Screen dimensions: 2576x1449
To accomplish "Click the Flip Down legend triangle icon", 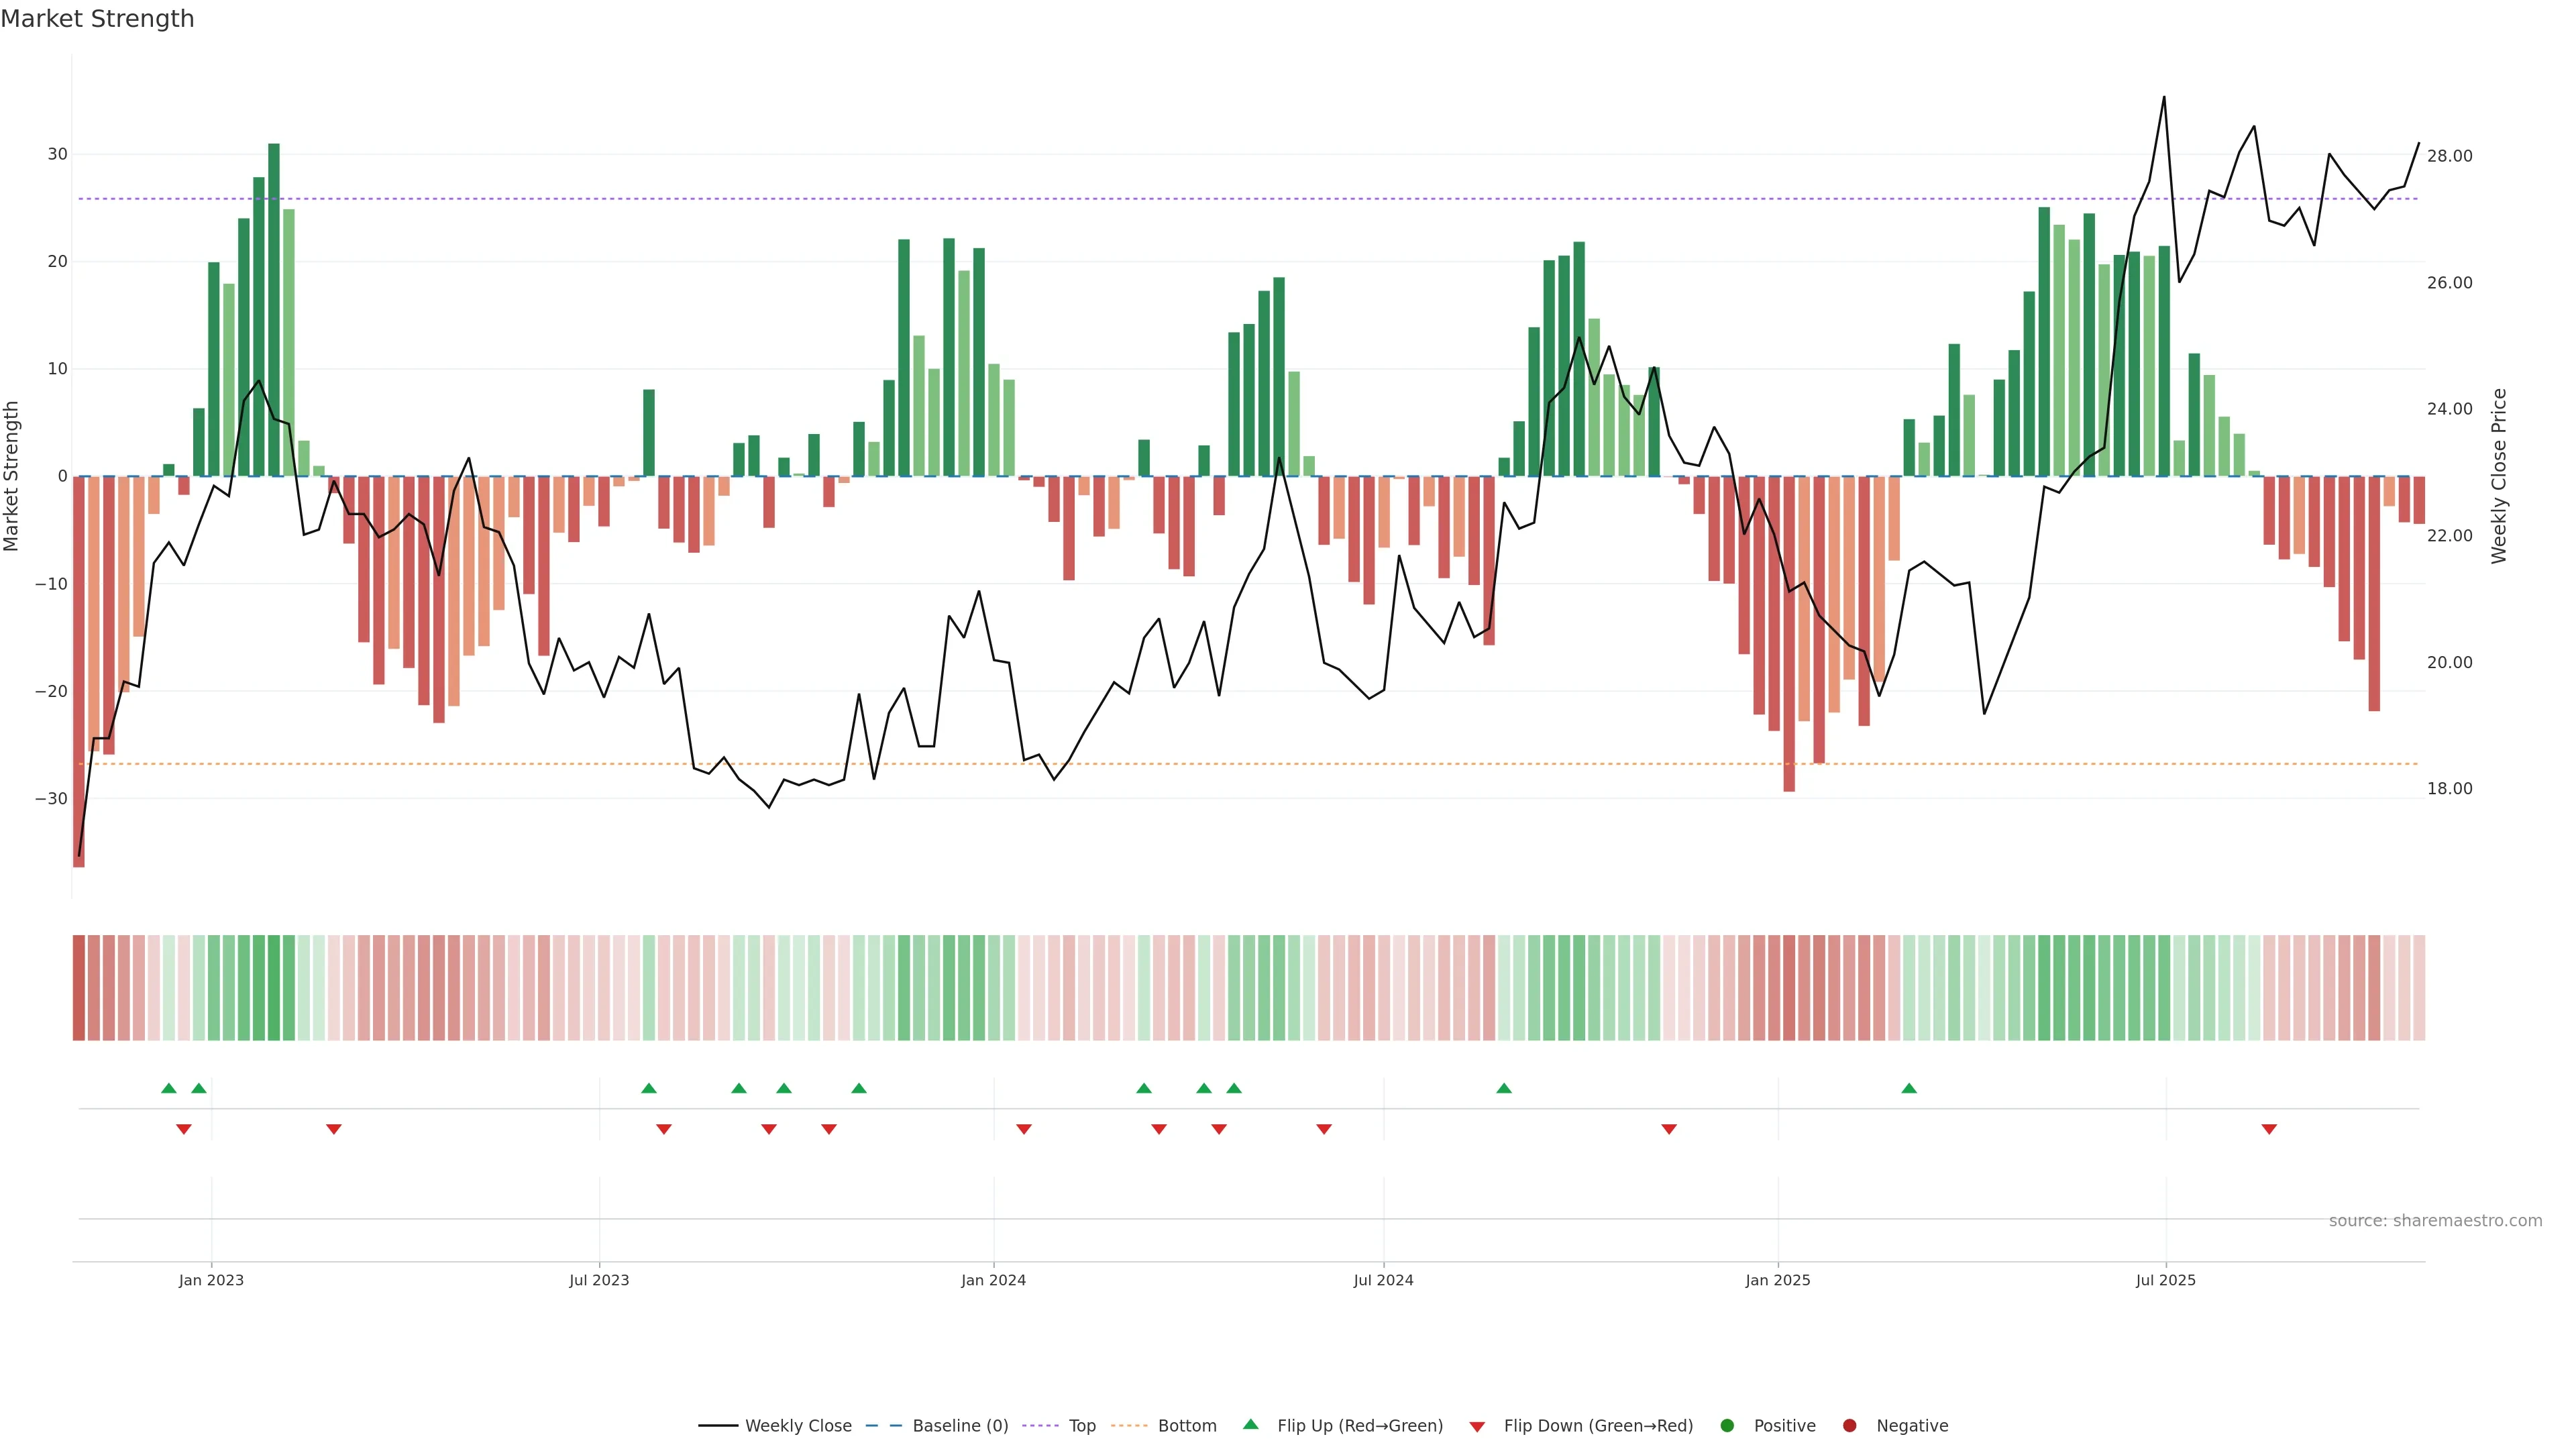I will [1477, 1426].
